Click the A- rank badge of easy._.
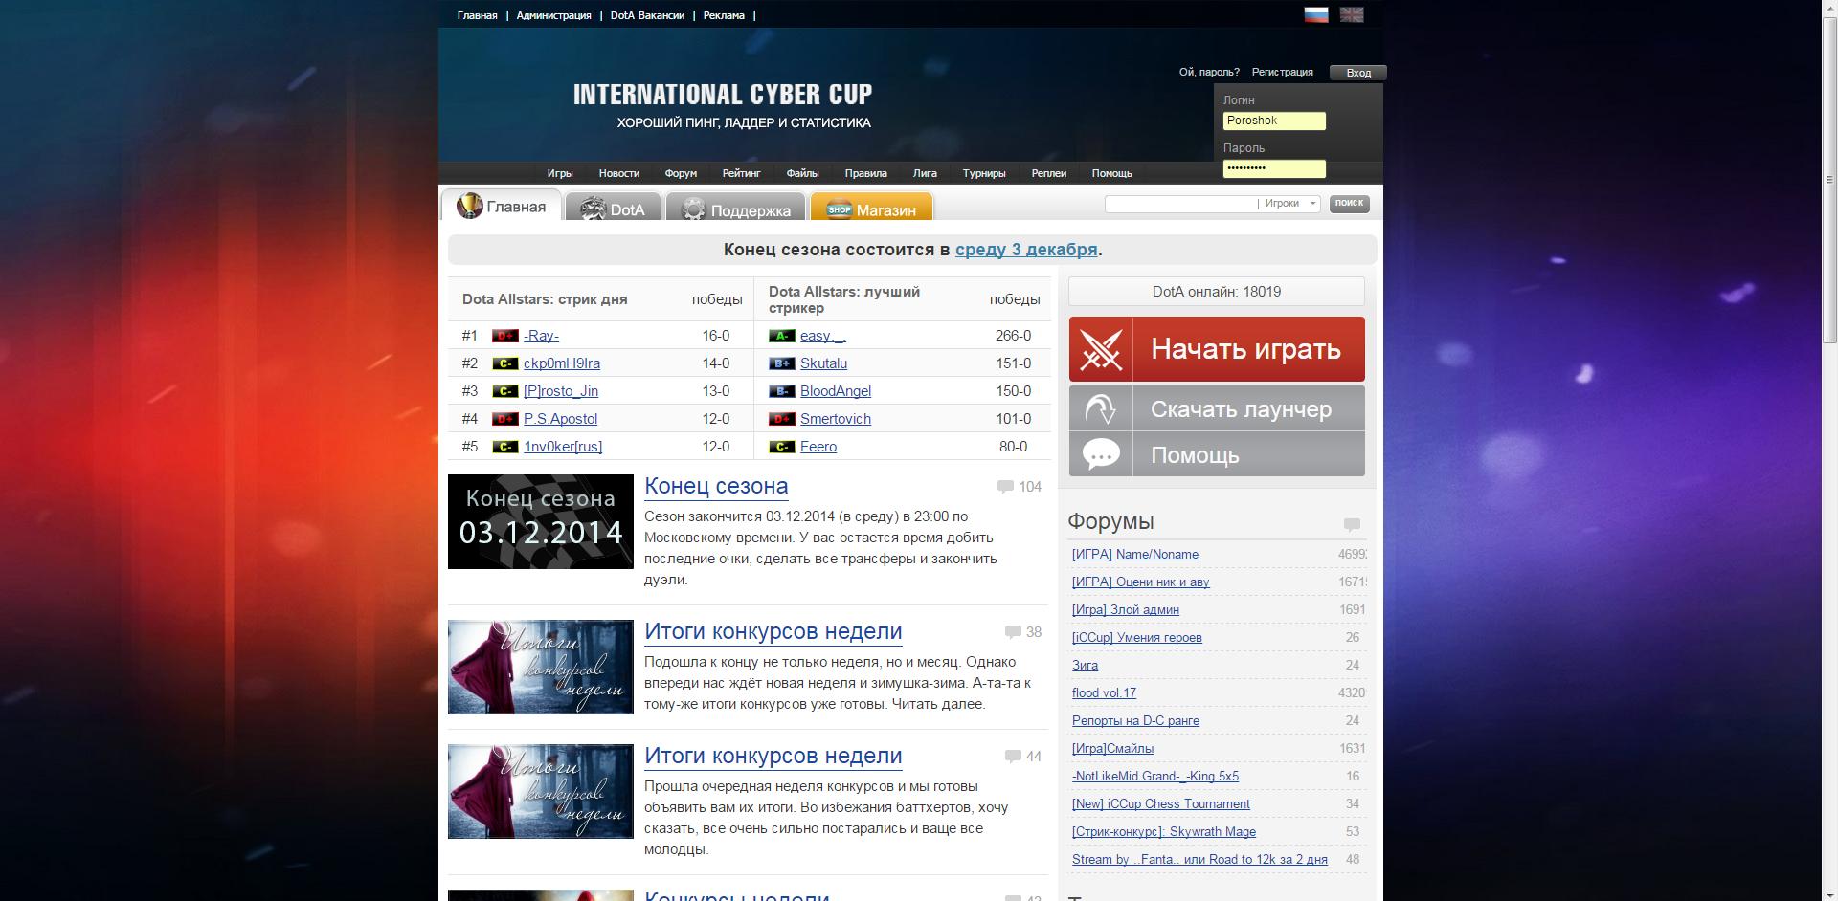 click(x=781, y=336)
